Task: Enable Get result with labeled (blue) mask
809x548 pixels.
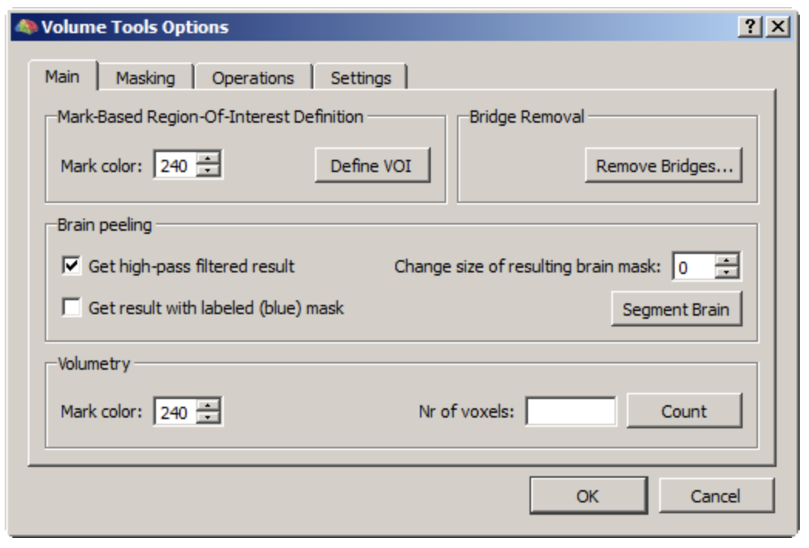Action: pyautogui.click(x=72, y=308)
